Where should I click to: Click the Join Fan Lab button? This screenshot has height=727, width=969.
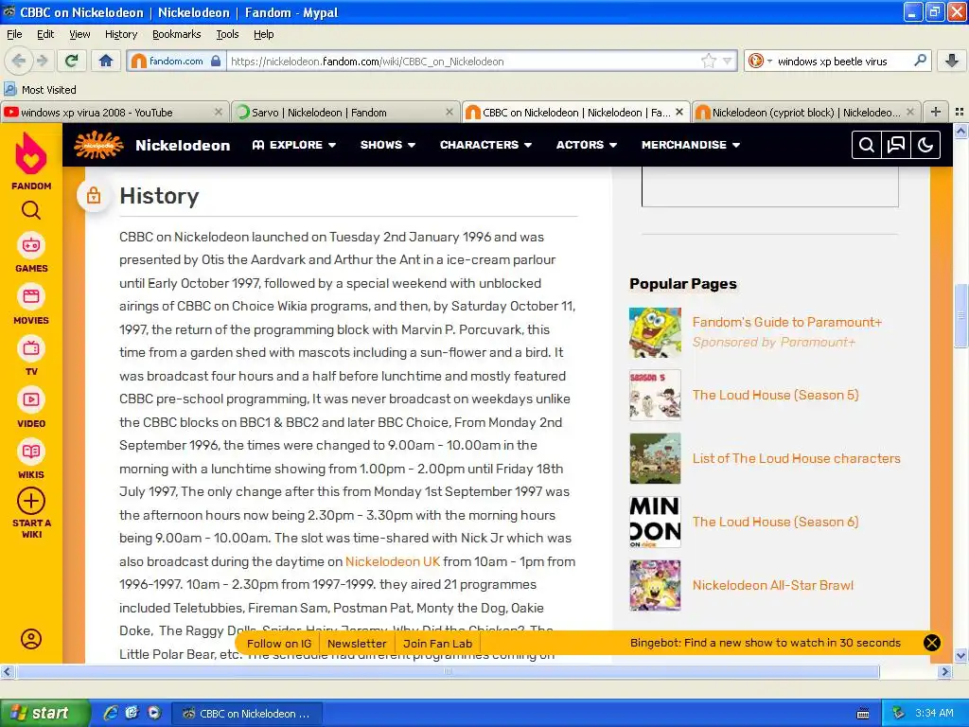click(437, 644)
